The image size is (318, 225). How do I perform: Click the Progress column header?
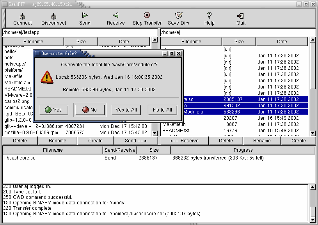(243, 150)
